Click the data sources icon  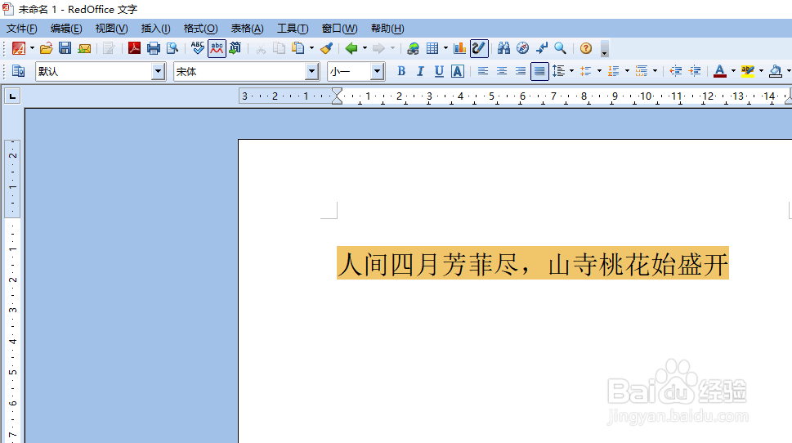[x=541, y=48]
